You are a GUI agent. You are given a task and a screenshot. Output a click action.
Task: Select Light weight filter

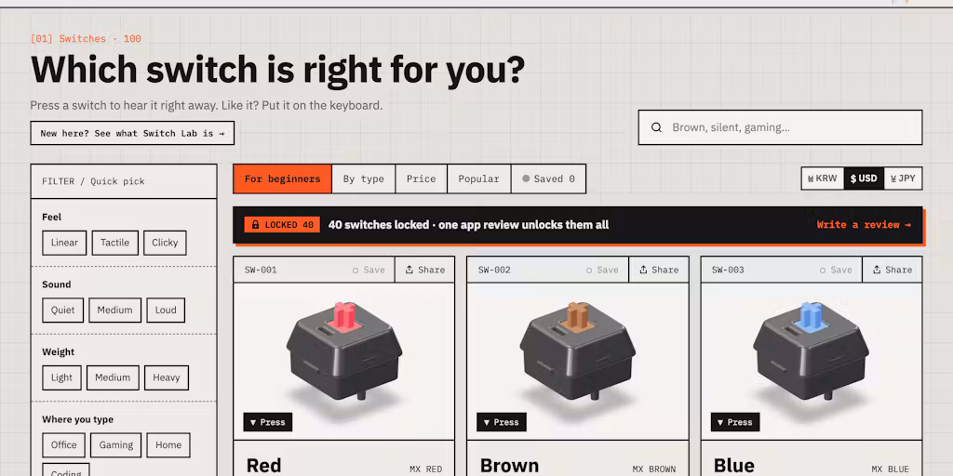[61, 377]
